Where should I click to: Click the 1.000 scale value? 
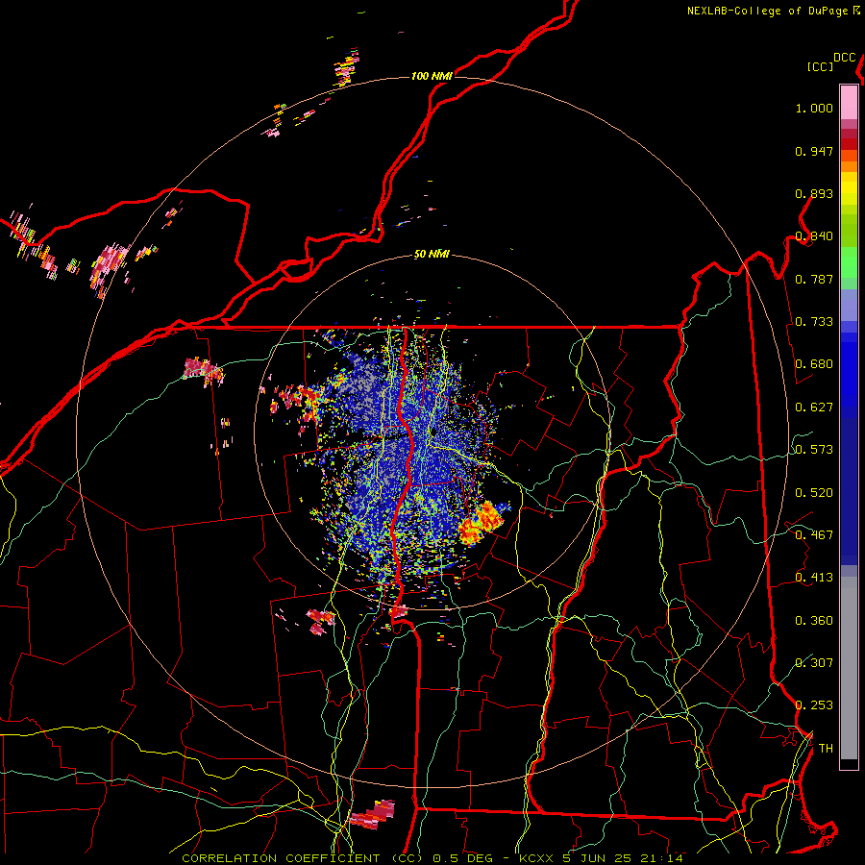click(x=814, y=108)
